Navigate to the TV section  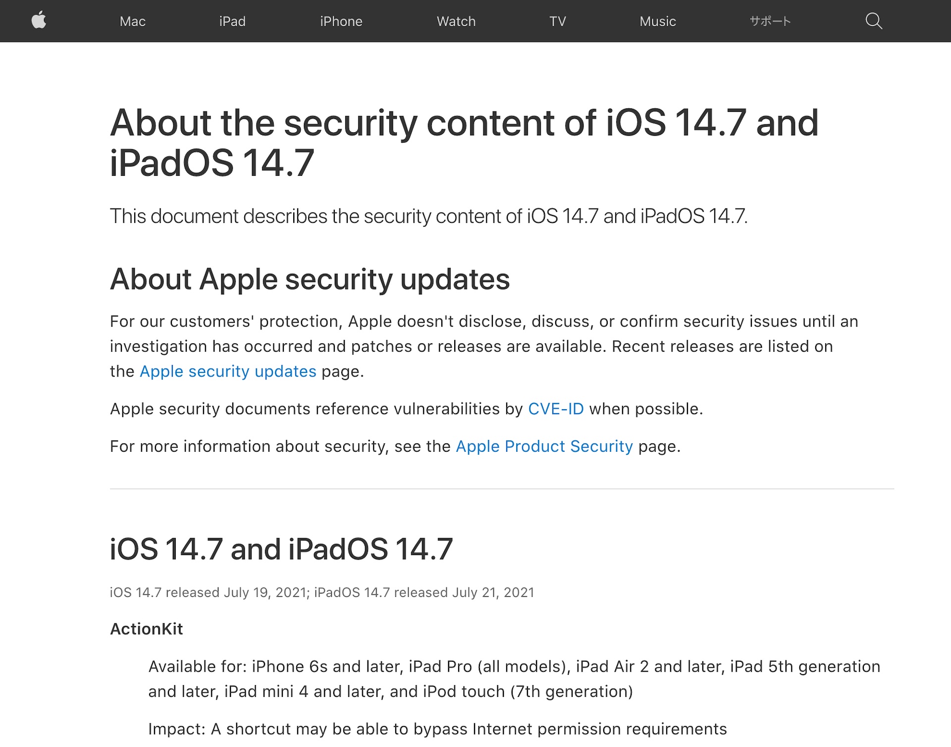click(x=557, y=21)
